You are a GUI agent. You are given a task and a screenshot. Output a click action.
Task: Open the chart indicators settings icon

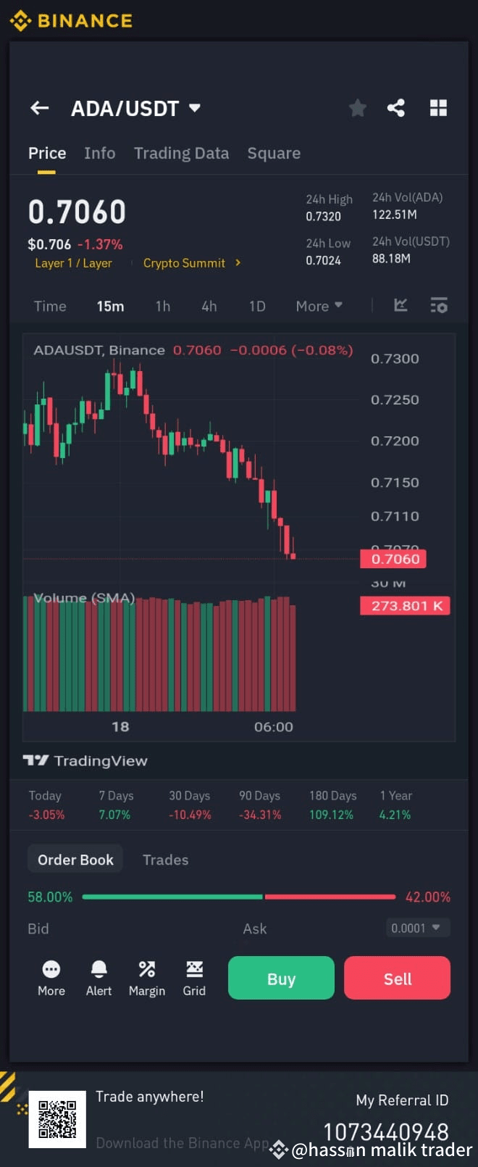point(439,305)
